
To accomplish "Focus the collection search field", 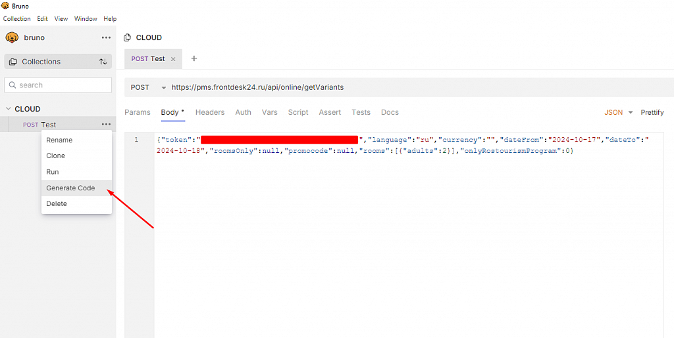I will [58, 85].
